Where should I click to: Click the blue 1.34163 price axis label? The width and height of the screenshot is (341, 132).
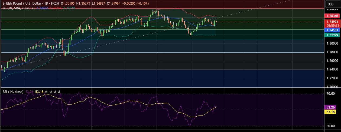332,30
